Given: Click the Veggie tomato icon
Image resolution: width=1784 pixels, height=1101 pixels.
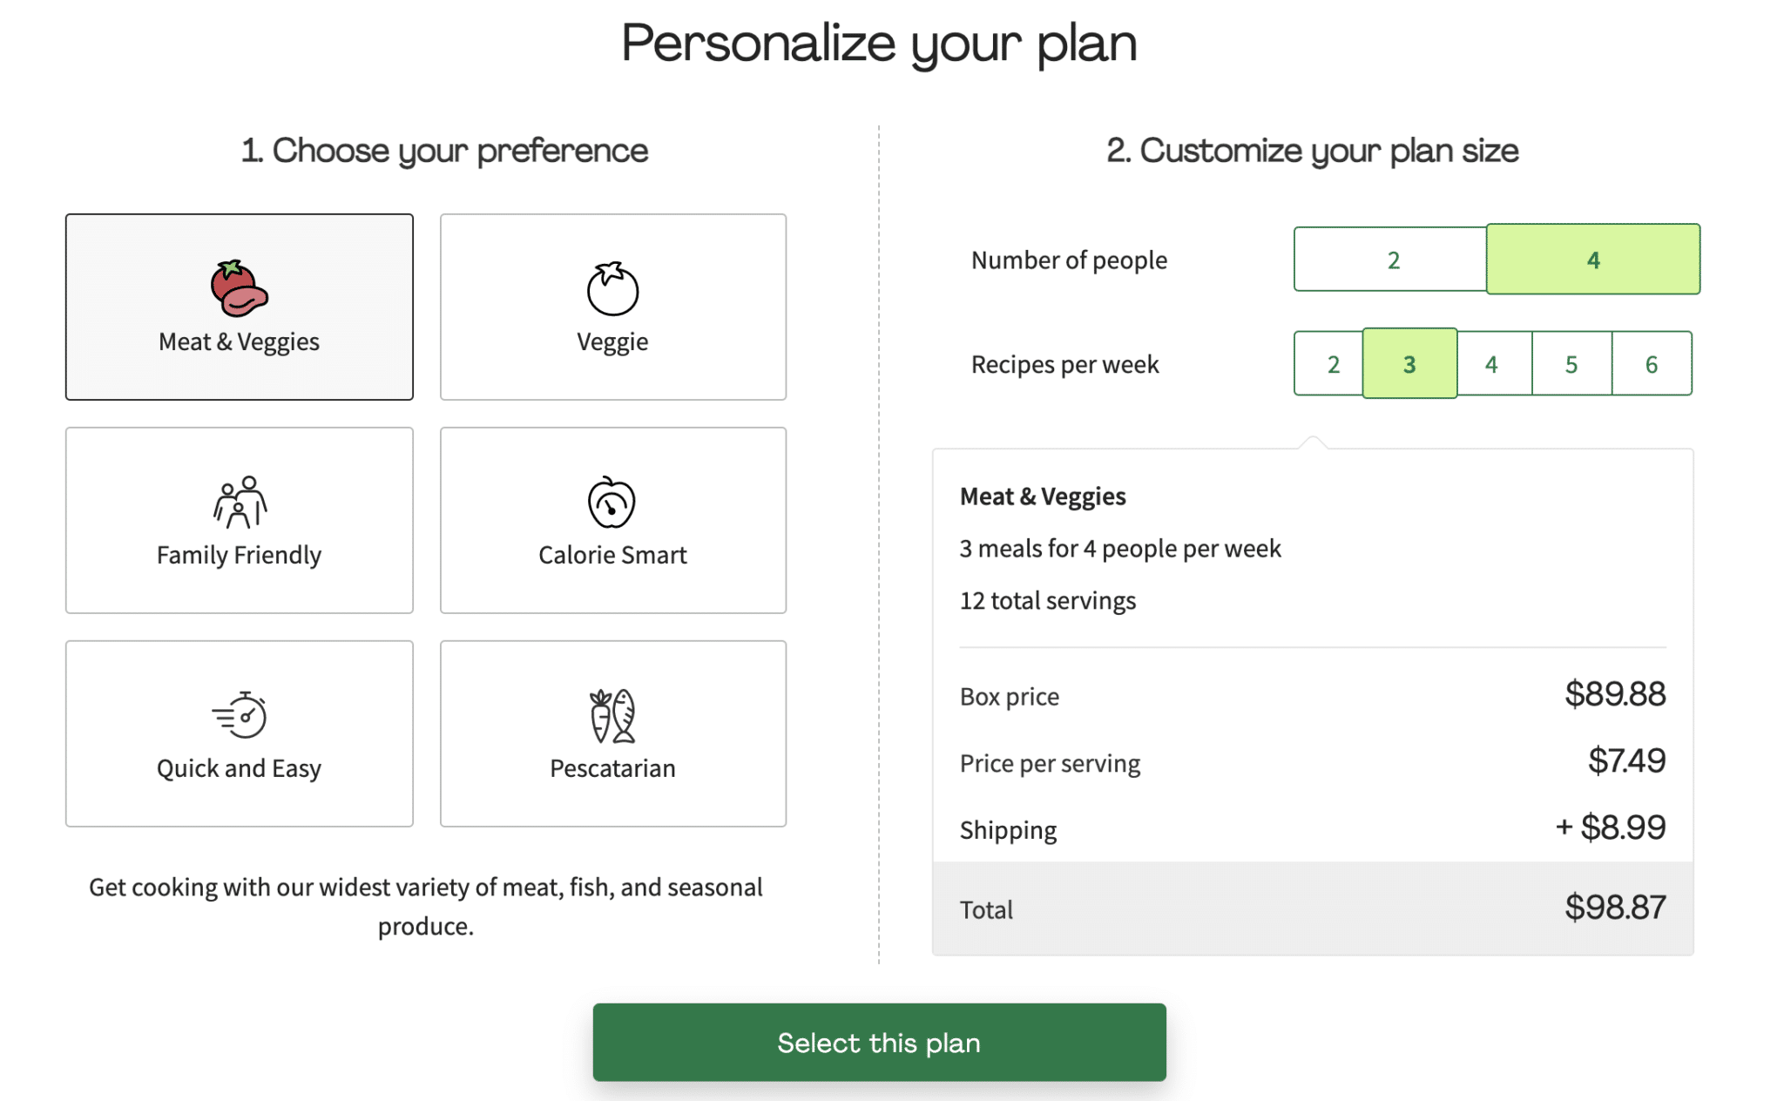Looking at the screenshot, I should point(612,288).
